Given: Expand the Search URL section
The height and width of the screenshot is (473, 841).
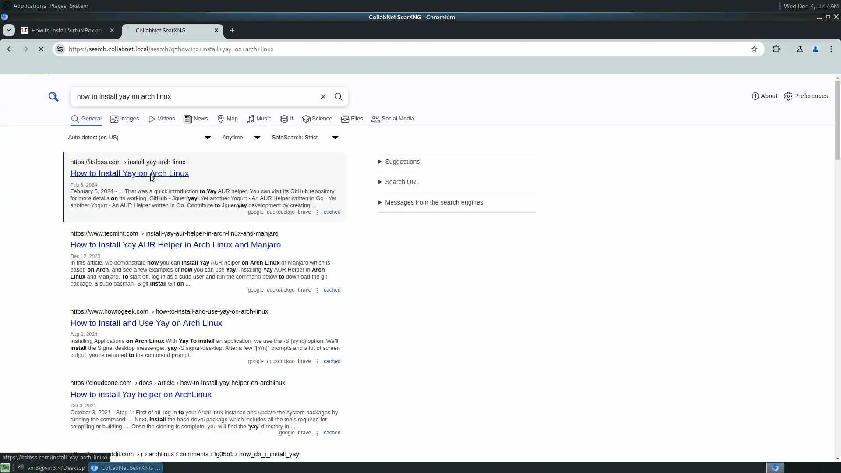Looking at the screenshot, I should tap(402, 182).
